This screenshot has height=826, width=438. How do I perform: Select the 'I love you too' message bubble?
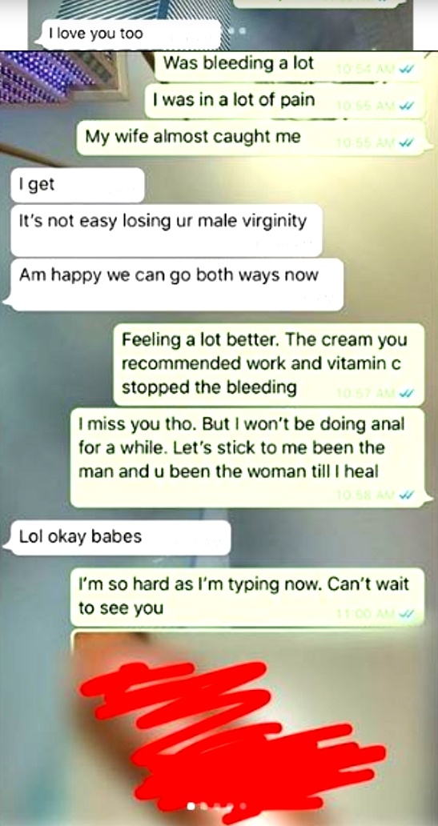[x=131, y=34]
